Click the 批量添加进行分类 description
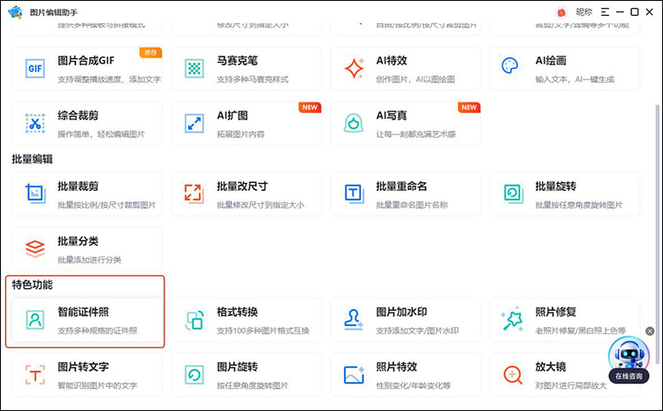This screenshot has height=411, width=663. 89,260
